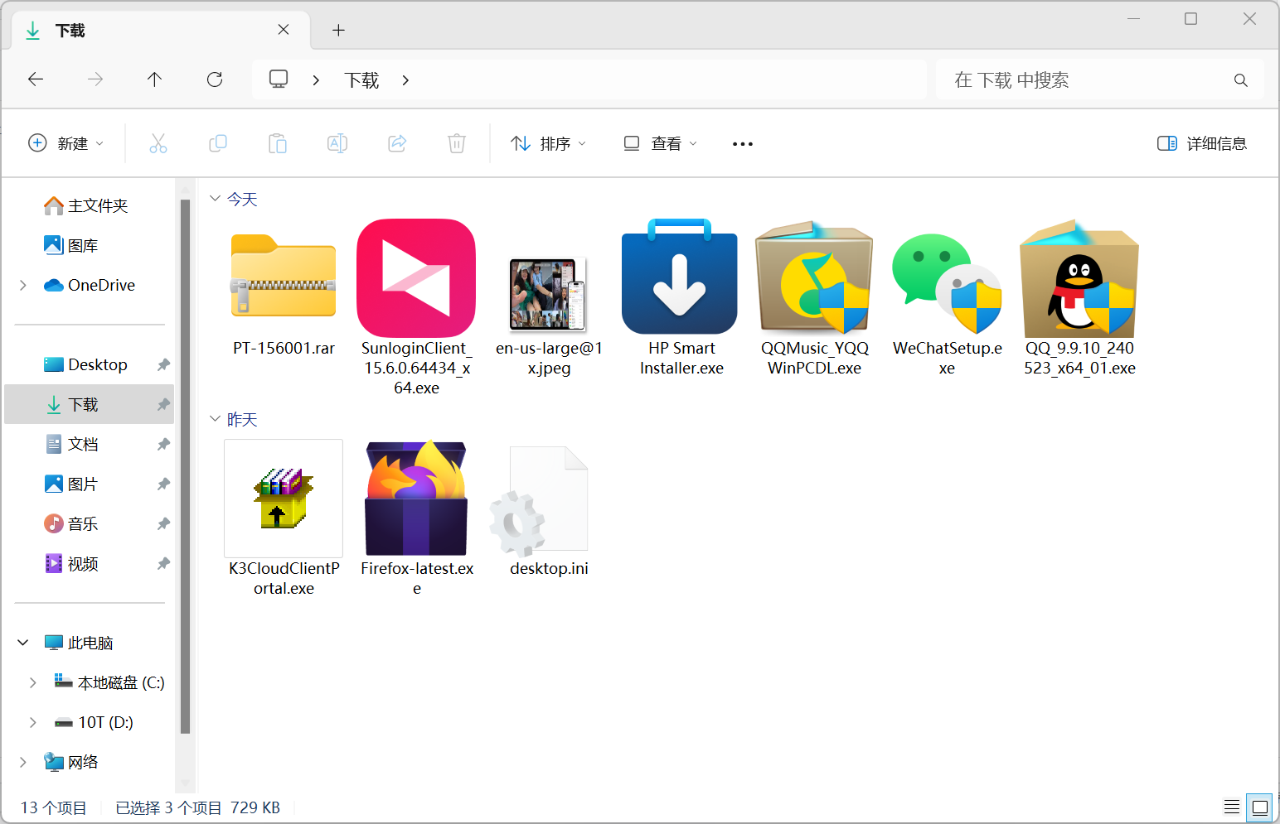Select the QQ_9.9.10 installer file

point(1079,298)
